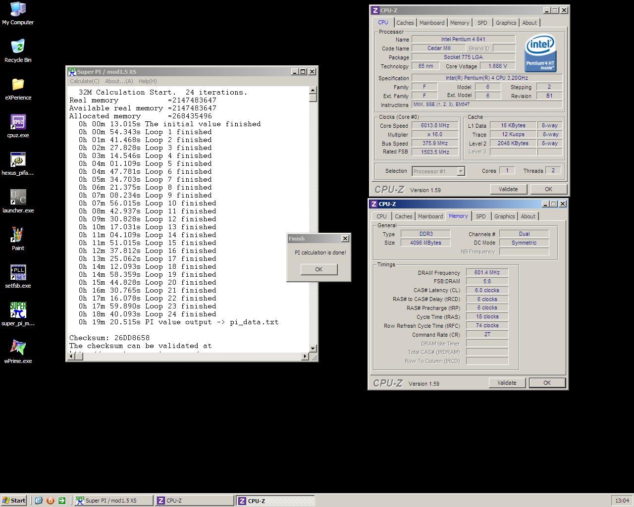The width and height of the screenshot is (634, 507).
Task: Click the Internet Explorer quick launch icon
Action: coord(39,501)
